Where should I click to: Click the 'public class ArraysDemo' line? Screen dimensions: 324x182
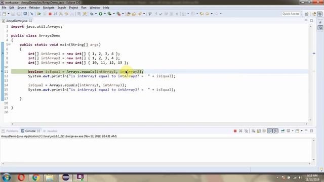(35, 36)
